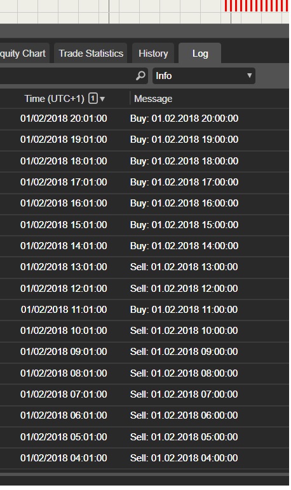Viewport: 291px width, 490px height.
Task: Select the Sell 04:00:00 log row
Action: (x=144, y=458)
